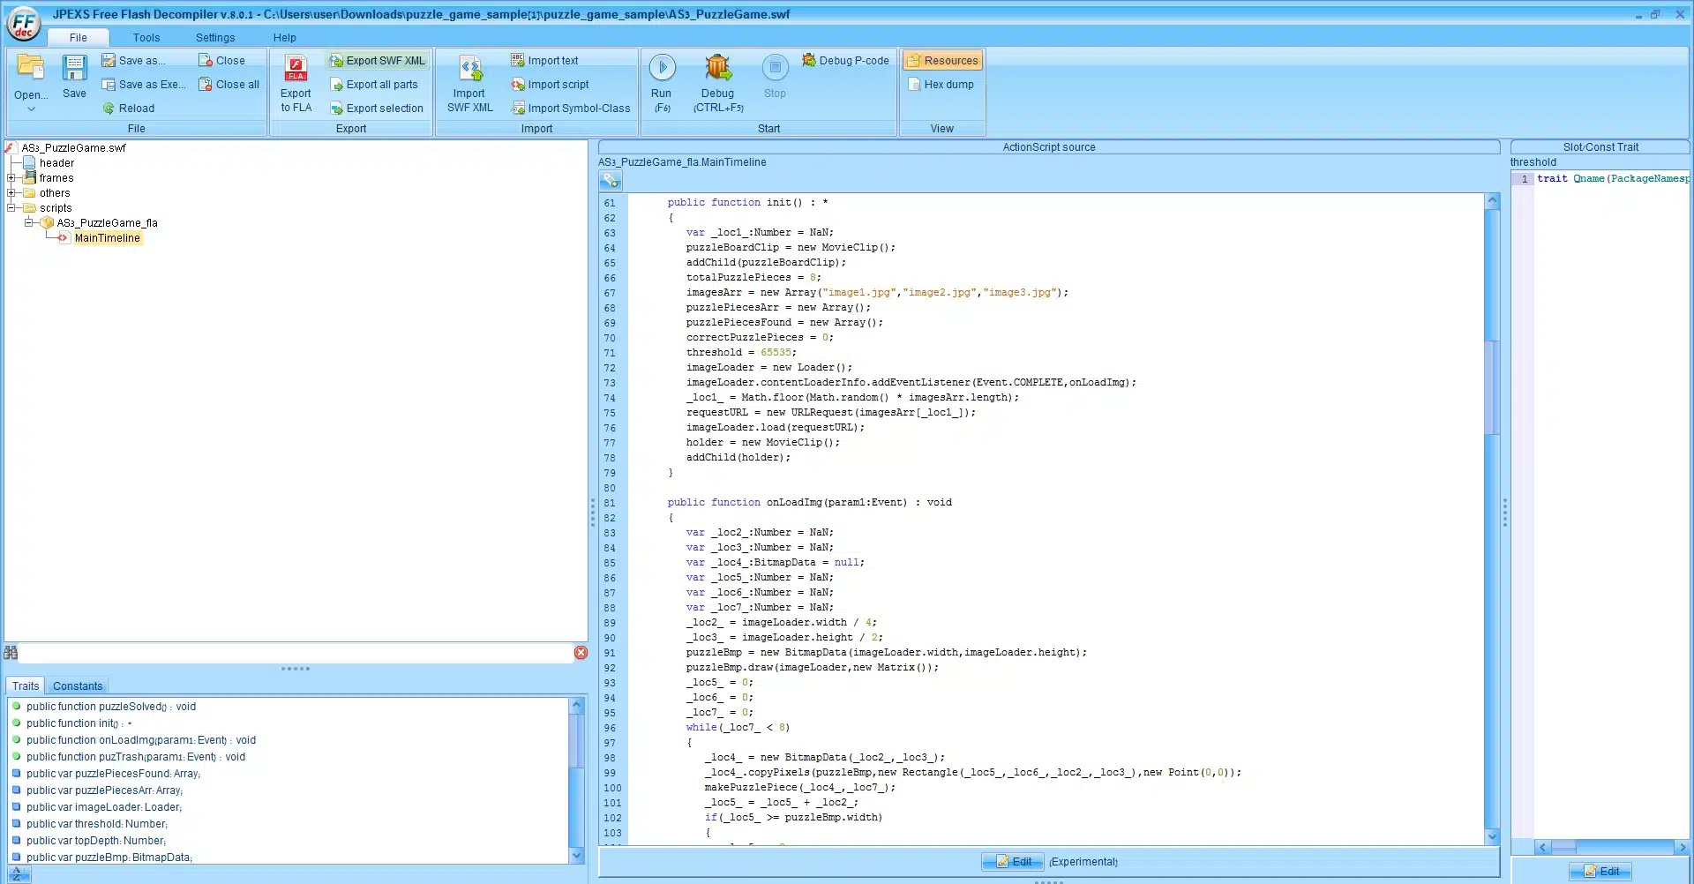Clear search with red X icon
Viewport: 1694px width, 884px height.
point(581,653)
